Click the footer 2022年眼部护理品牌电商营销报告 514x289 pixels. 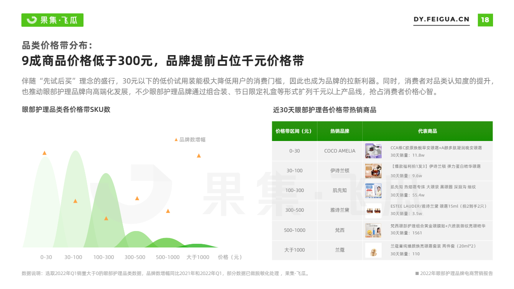coord(454,273)
